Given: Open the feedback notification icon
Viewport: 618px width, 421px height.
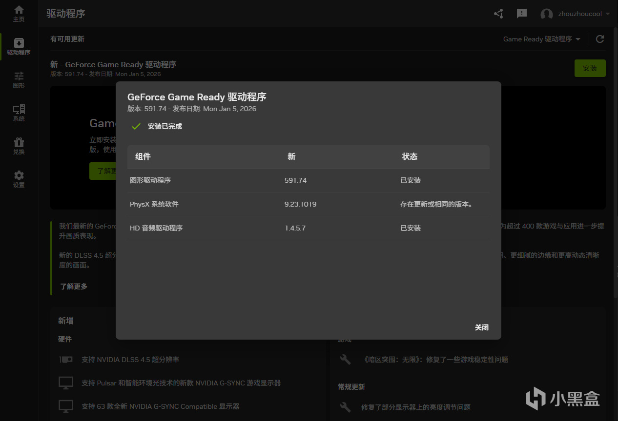Looking at the screenshot, I should (x=522, y=14).
